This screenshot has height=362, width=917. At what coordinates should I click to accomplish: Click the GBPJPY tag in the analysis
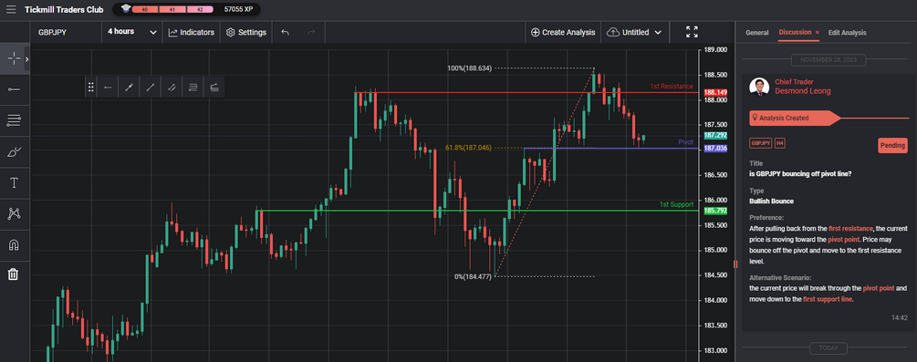(760, 142)
